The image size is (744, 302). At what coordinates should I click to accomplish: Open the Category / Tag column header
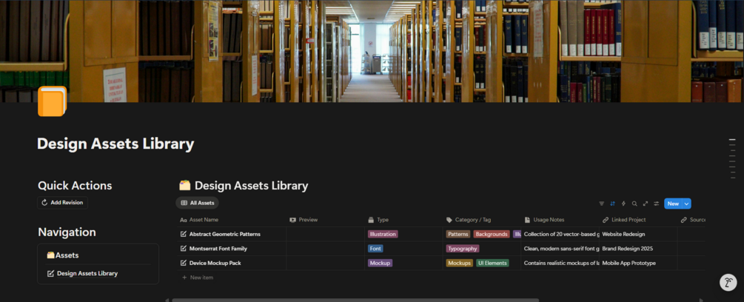point(469,220)
